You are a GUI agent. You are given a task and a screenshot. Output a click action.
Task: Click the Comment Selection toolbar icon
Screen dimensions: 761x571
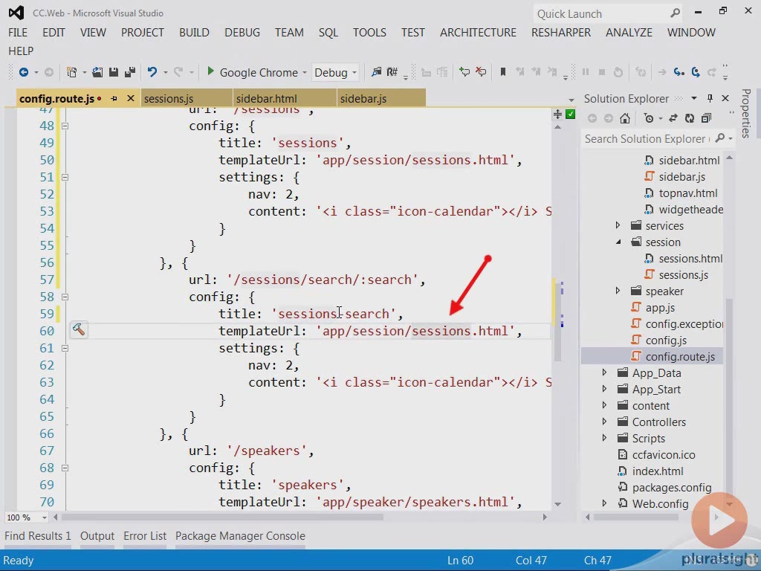point(464,72)
